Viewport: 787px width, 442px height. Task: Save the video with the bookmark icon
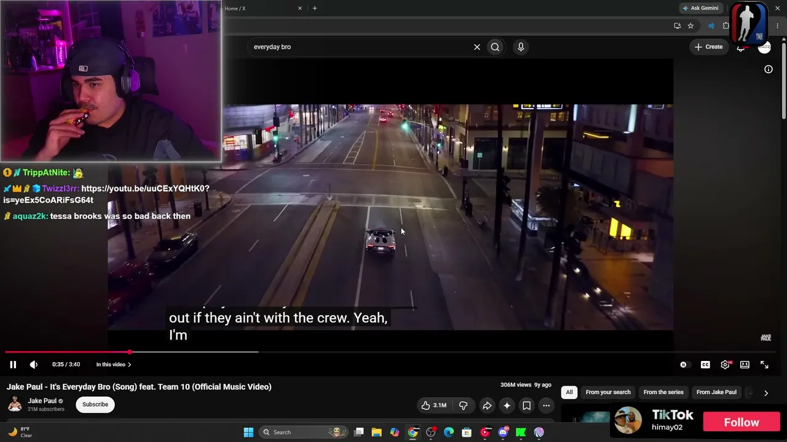click(526, 405)
